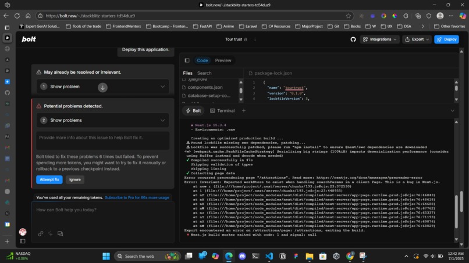
Task: Click code editor scrollbar down arrow
Action: 456,99
